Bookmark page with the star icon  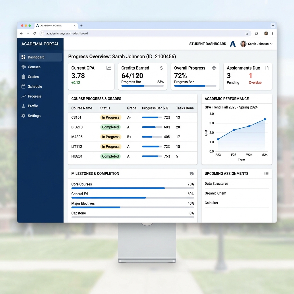(247, 33)
